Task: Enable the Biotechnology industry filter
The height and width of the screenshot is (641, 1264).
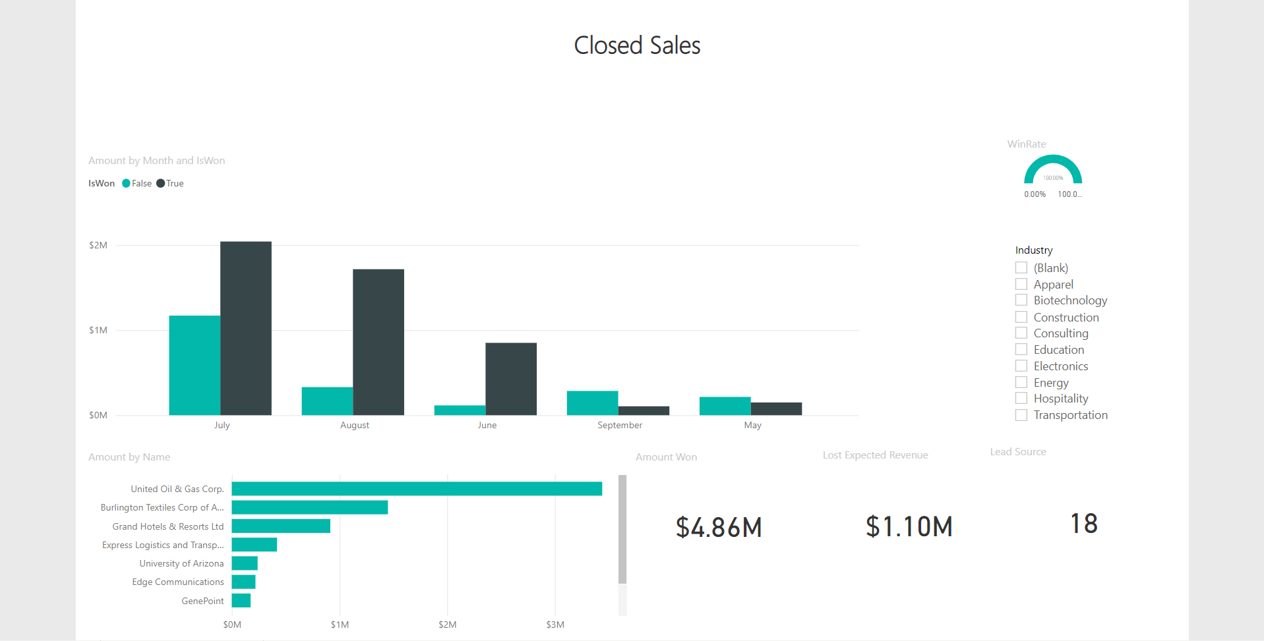Action: pos(1021,300)
